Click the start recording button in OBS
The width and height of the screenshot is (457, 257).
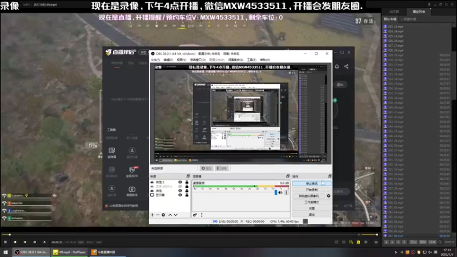point(311,190)
